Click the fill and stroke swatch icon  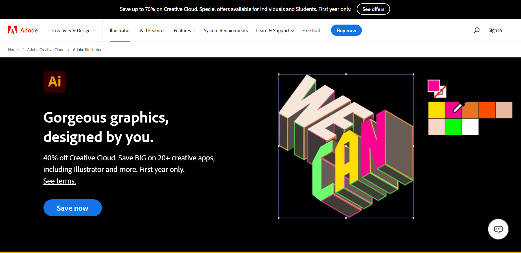coord(437,89)
